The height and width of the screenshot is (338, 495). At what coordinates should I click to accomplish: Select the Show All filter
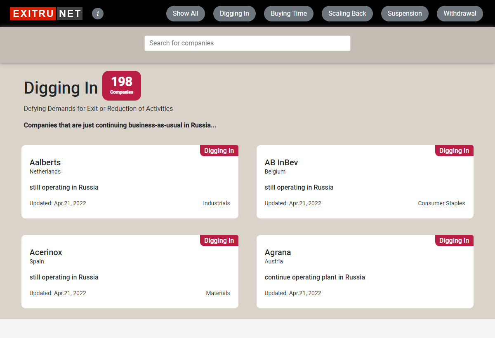click(185, 14)
